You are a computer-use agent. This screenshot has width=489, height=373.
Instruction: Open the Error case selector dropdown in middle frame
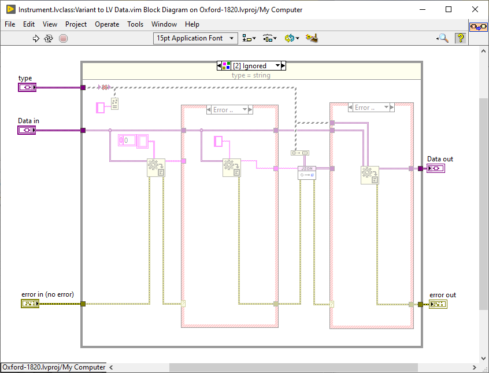click(x=243, y=108)
